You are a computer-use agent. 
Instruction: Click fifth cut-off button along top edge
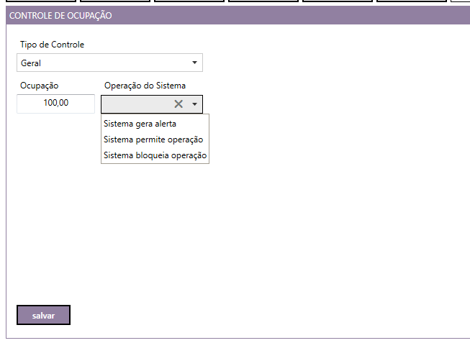click(338, 1)
